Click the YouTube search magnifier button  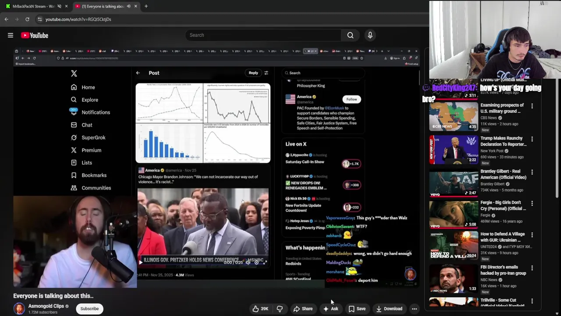(x=350, y=35)
